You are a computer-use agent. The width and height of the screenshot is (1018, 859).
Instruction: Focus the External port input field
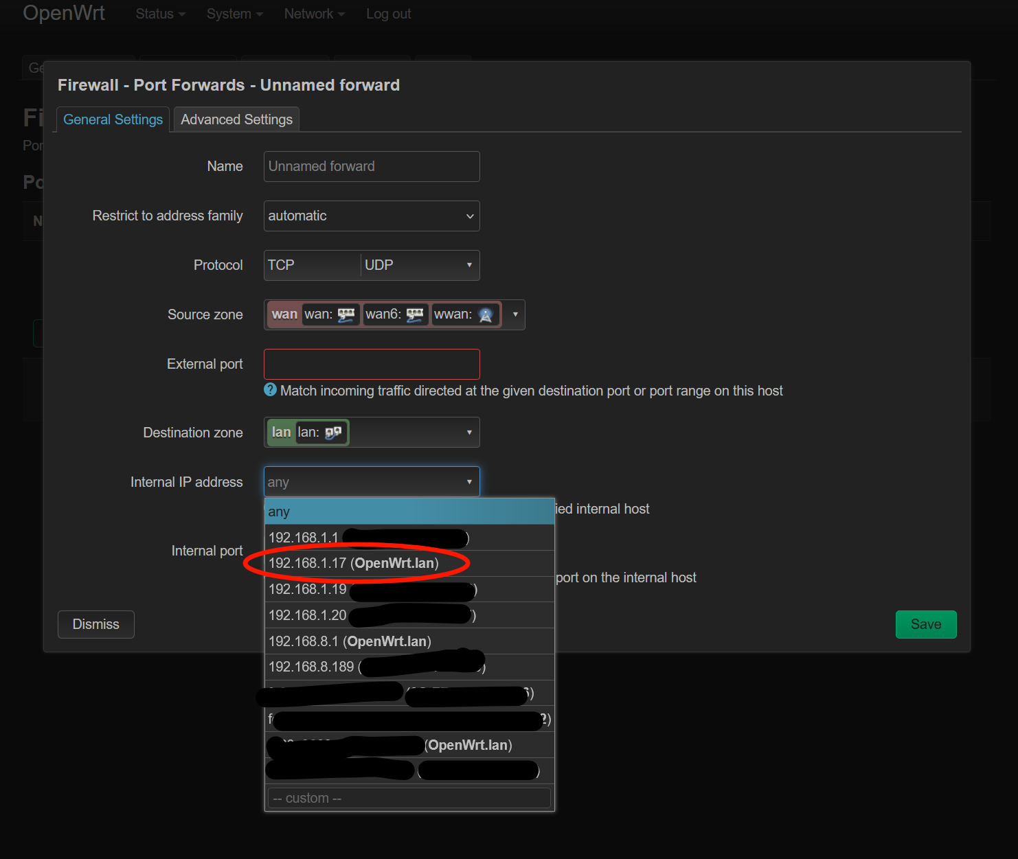(x=372, y=364)
